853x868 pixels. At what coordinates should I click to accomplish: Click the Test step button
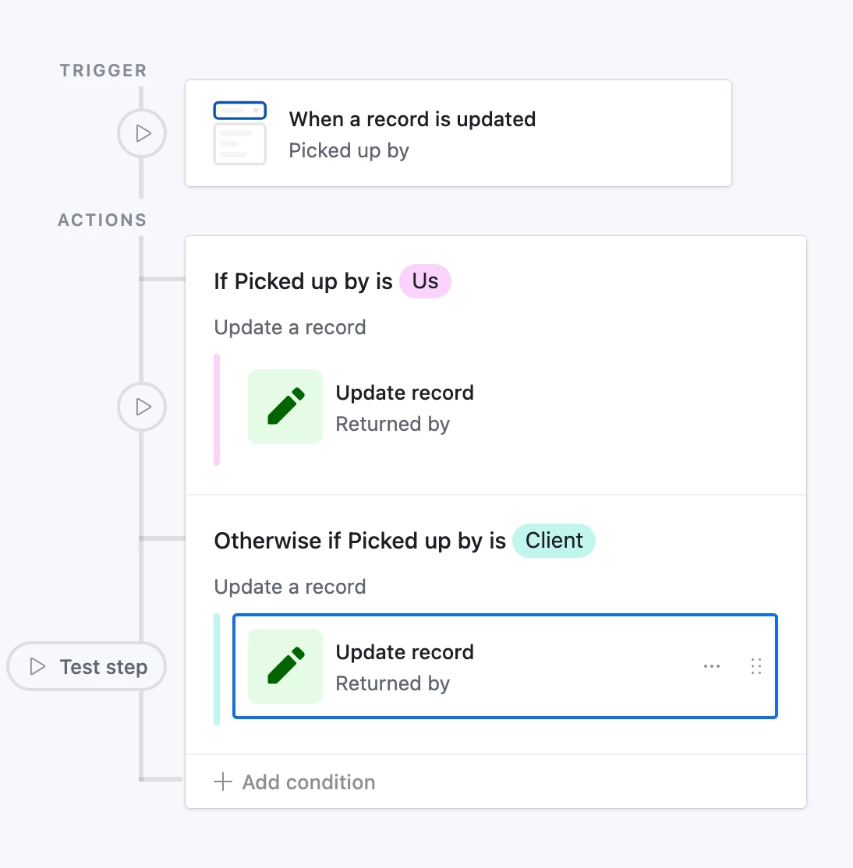click(x=87, y=666)
